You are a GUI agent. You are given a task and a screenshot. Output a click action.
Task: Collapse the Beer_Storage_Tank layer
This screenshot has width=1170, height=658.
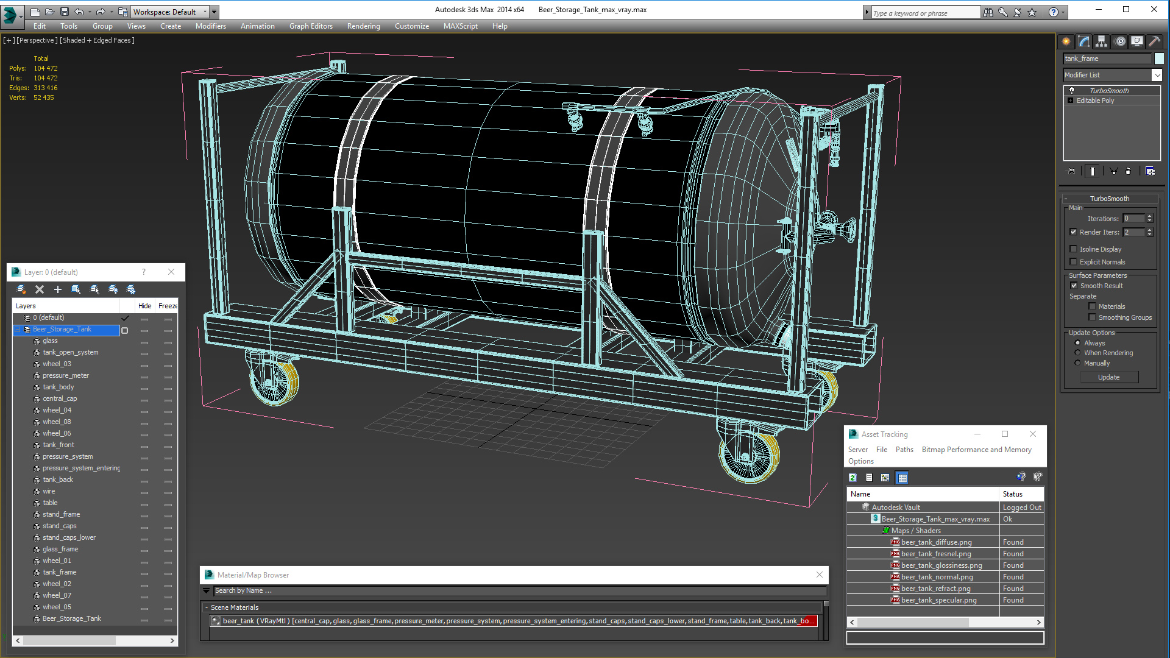[18, 330]
